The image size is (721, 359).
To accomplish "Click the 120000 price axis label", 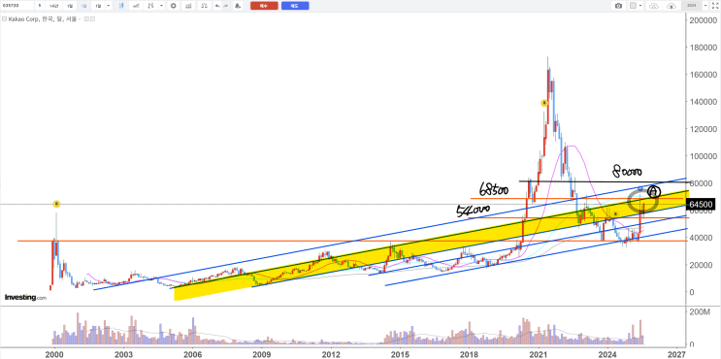I will click(x=703, y=129).
